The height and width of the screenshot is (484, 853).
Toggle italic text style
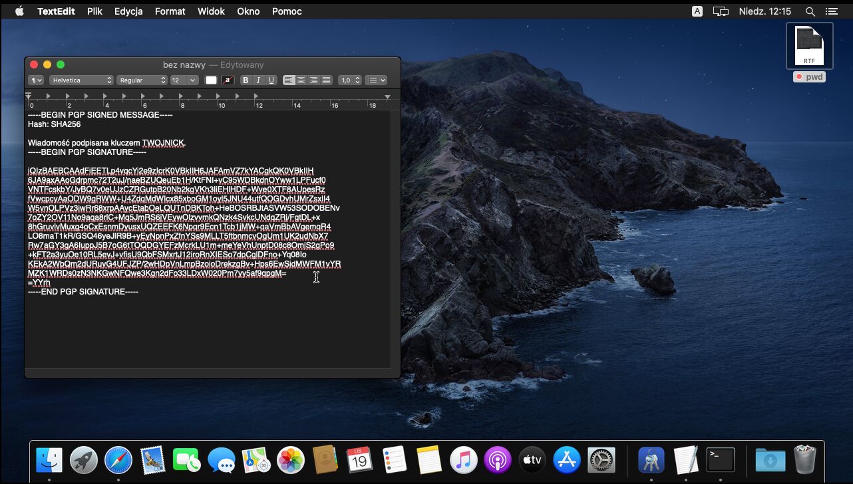click(x=258, y=80)
